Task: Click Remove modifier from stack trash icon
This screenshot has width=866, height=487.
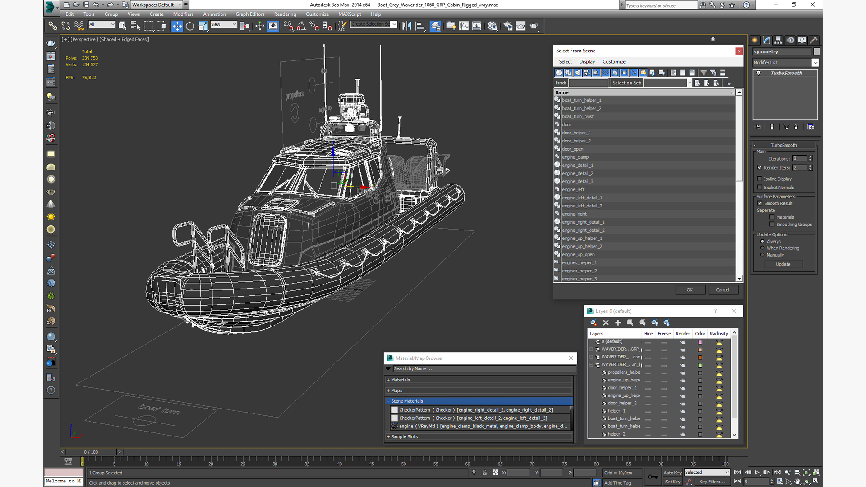Action: 796,127
